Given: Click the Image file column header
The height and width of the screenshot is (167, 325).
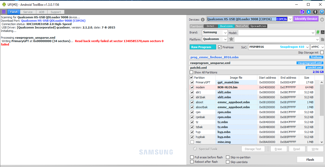Looking at the screenshot, I should click(x=236, y=78).
